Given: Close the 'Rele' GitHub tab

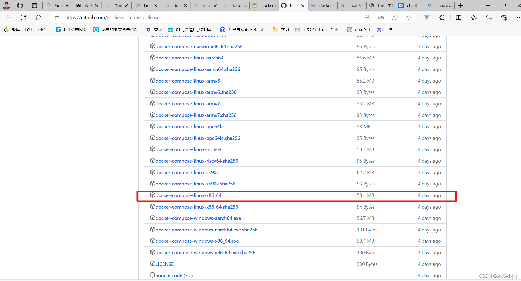Looking at the screenshot, I should click(303, 6).
